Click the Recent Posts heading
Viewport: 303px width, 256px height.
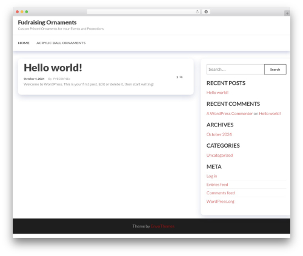(x=226, y=83)
